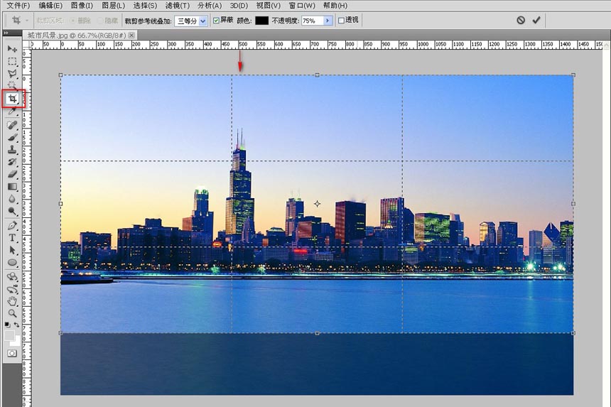
Task: Toggle Quick Mask mode button
Action: [12, 353]
